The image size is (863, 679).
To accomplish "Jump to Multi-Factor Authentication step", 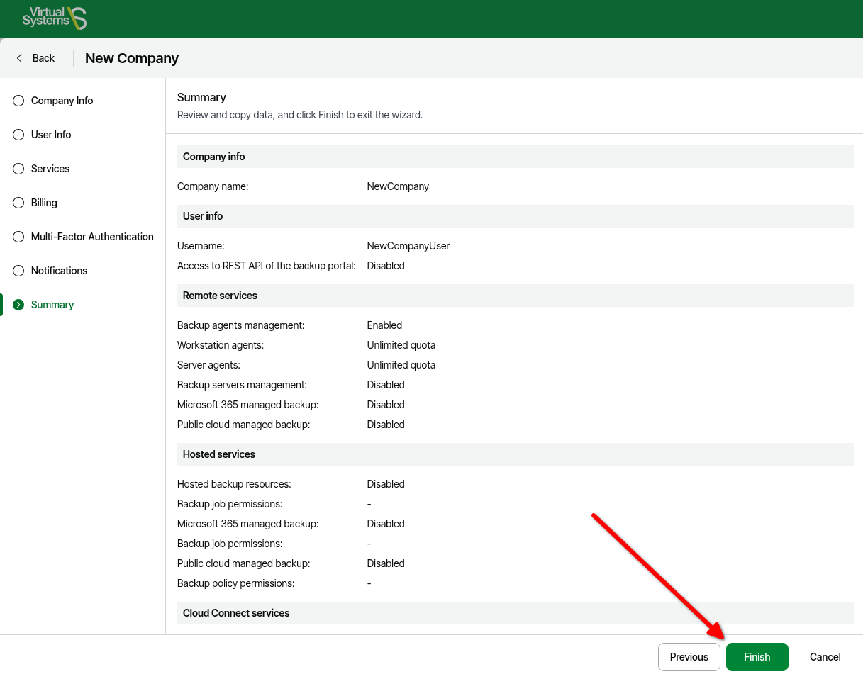I will [x=92, y=237].
